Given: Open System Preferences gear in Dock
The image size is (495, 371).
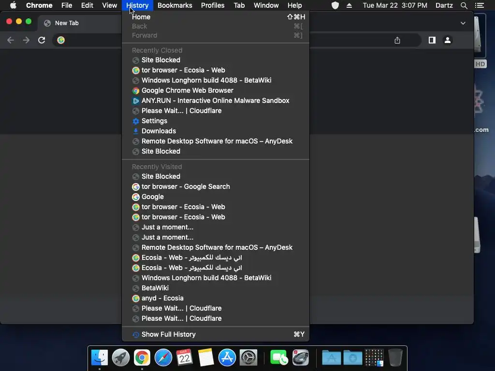Looking at the screenshot, I should tap(248, 357).
